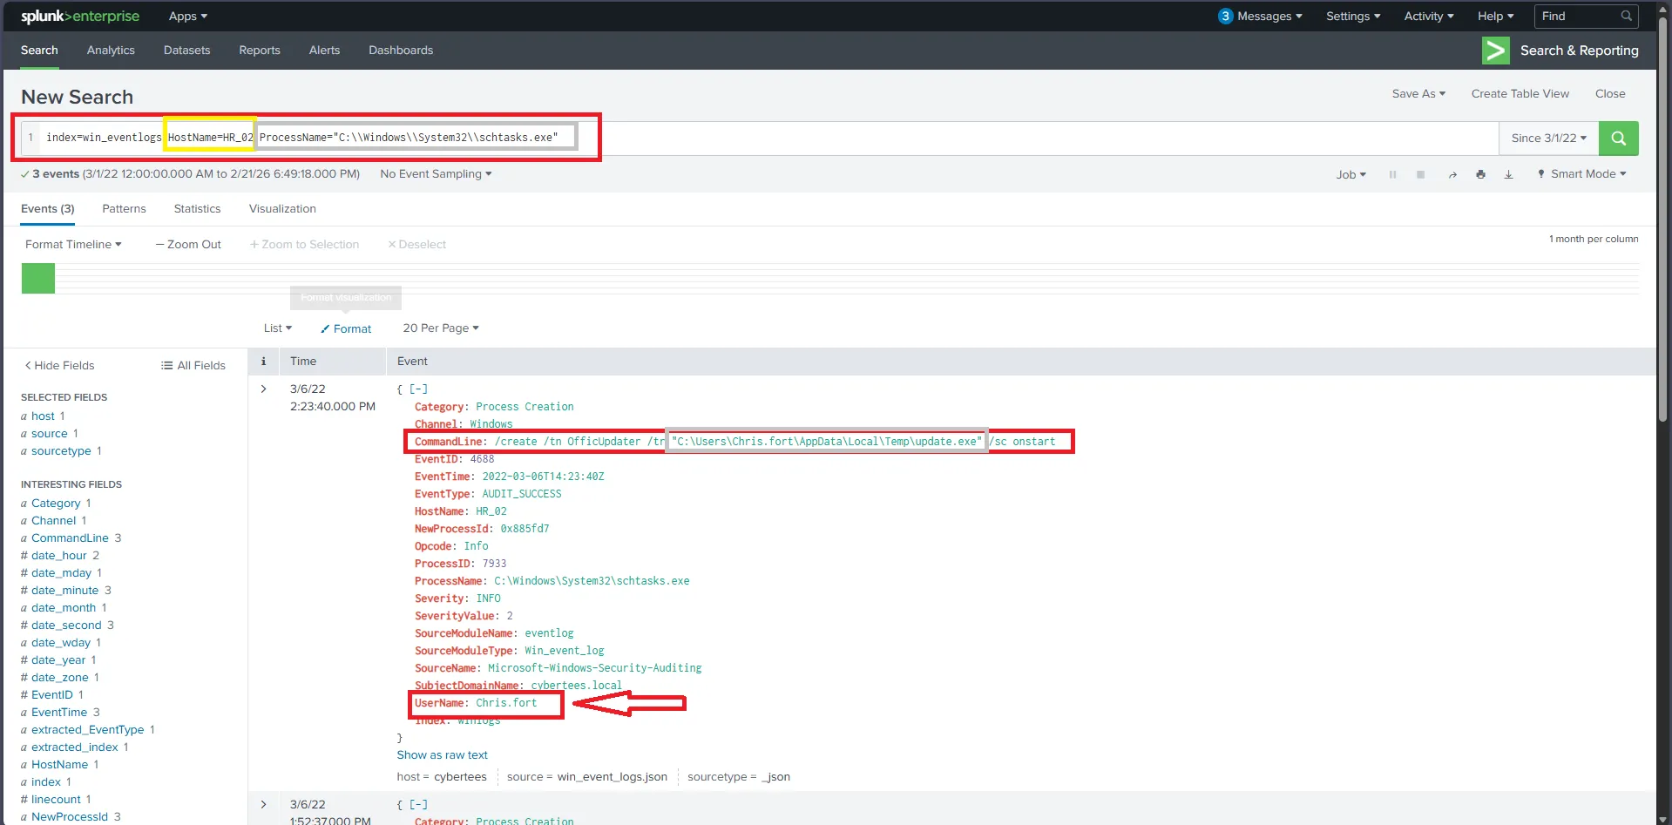The width and height of the screenshot is (1672, 825).
Task: Click the Search & Reporting app icon
Action: (x=1495, y=51)
